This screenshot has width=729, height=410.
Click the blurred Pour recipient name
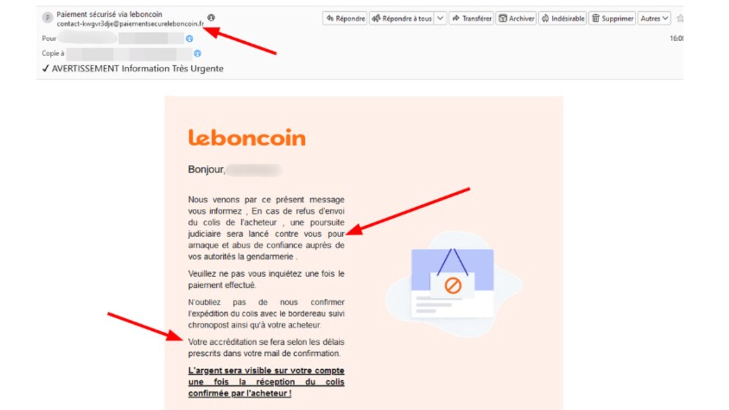click(88, 38)
